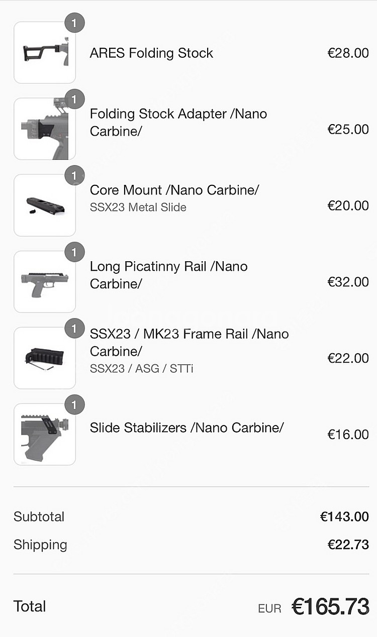Image resolution: width=377 pixels, height=637 pixels.
Task: Select the SSX23 Metal Slide variant text
Action: [138, 207]
